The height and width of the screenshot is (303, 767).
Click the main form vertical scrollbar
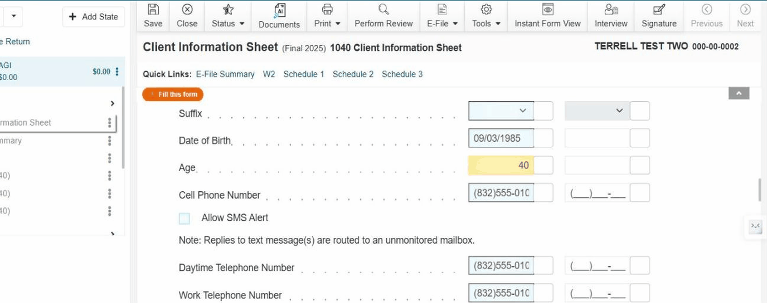759,190
